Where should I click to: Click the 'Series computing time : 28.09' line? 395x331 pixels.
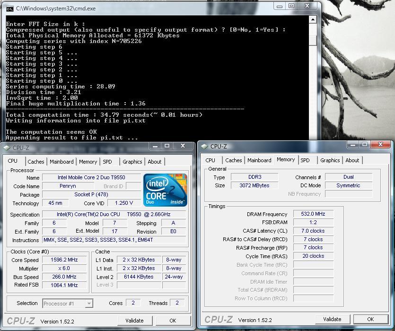61,87
